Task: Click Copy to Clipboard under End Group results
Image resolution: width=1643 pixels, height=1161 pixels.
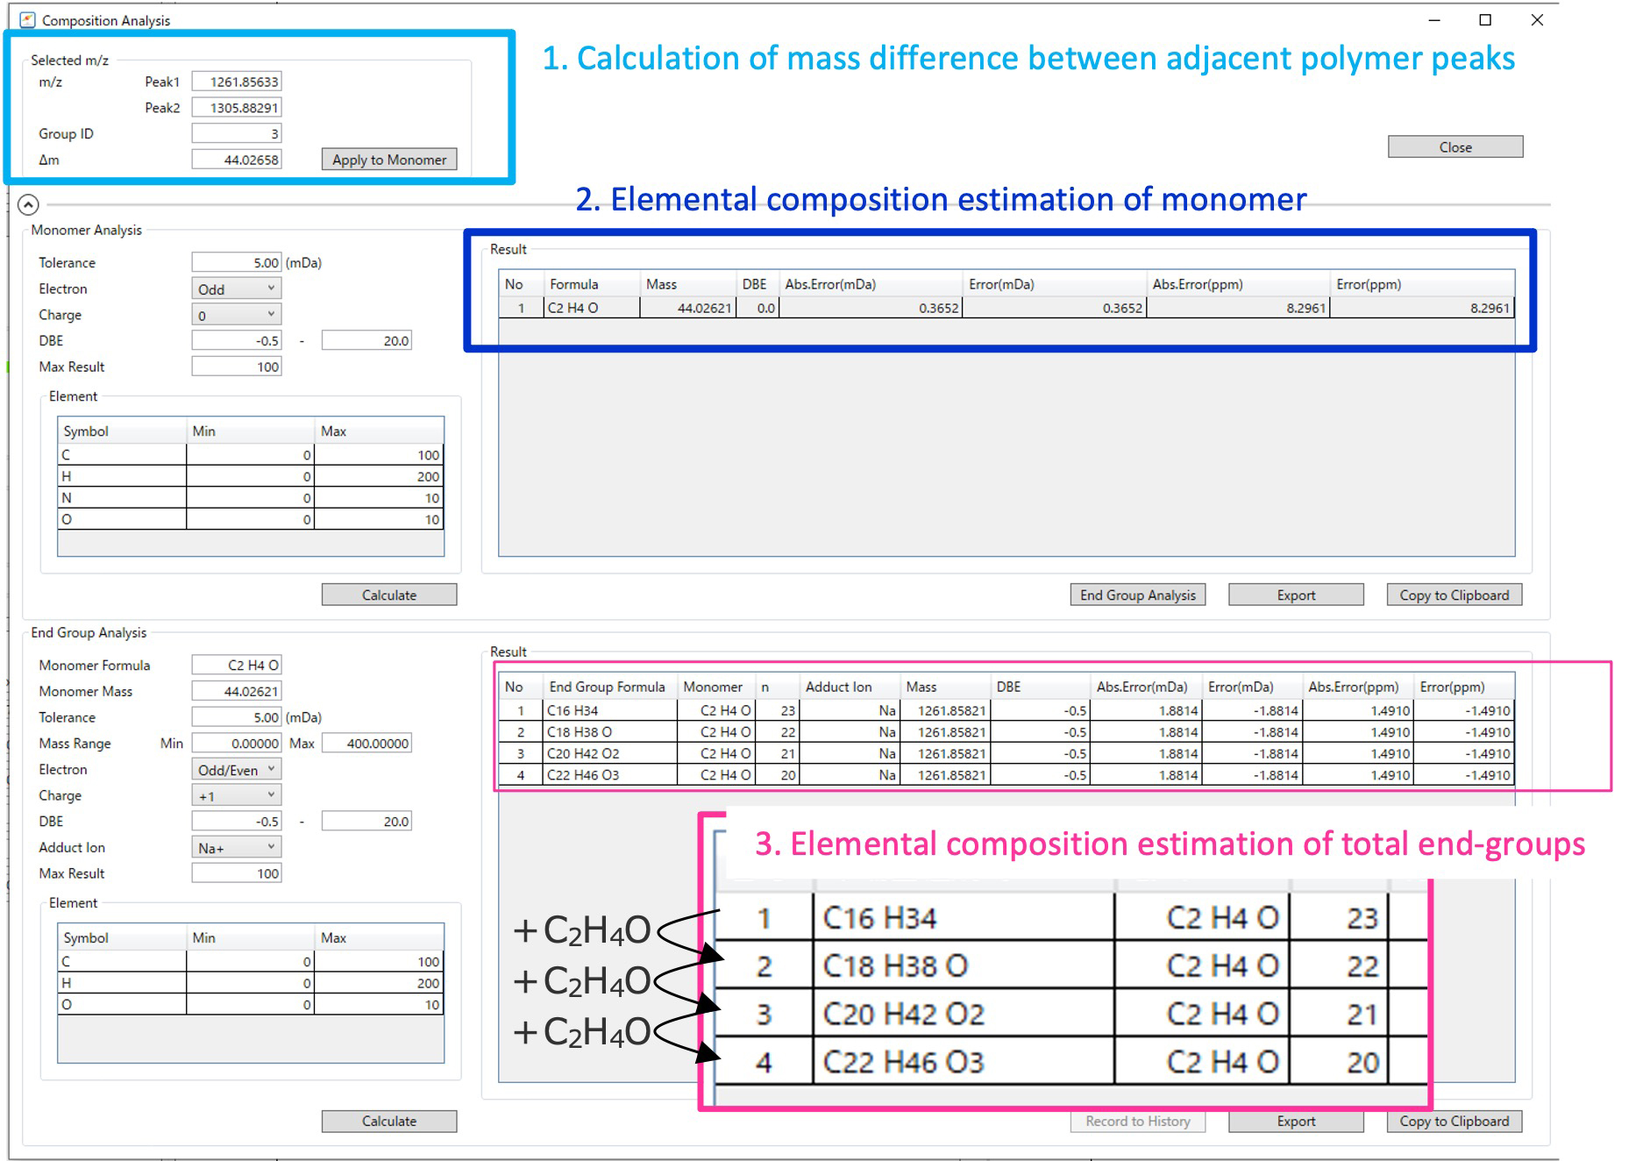Action: (1453, 1121)
